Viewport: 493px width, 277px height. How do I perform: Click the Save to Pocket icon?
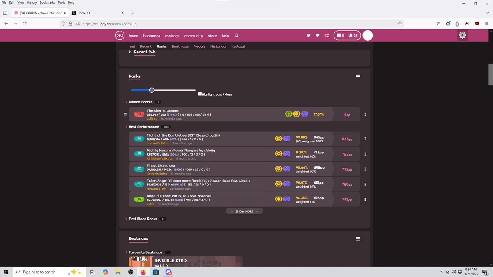438,24
